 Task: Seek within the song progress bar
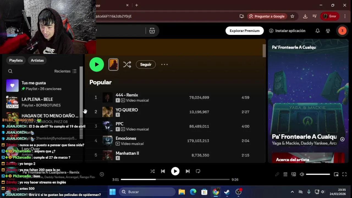point(175,180)
